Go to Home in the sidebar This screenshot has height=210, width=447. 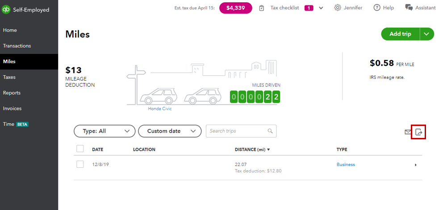point(10,30)
